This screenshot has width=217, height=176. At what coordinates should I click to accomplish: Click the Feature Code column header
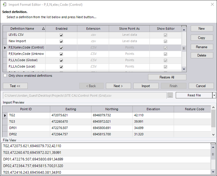(x=193, y=109)
